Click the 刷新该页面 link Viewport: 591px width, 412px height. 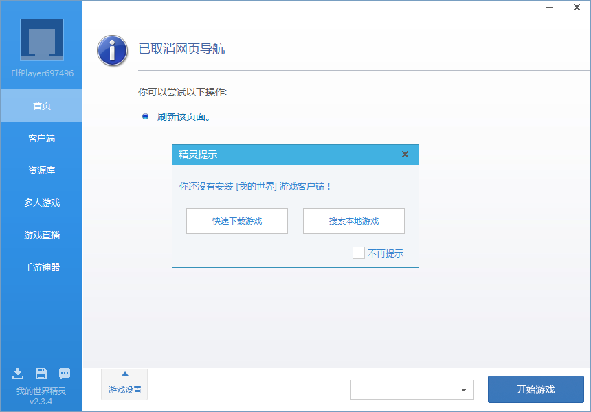183,117
